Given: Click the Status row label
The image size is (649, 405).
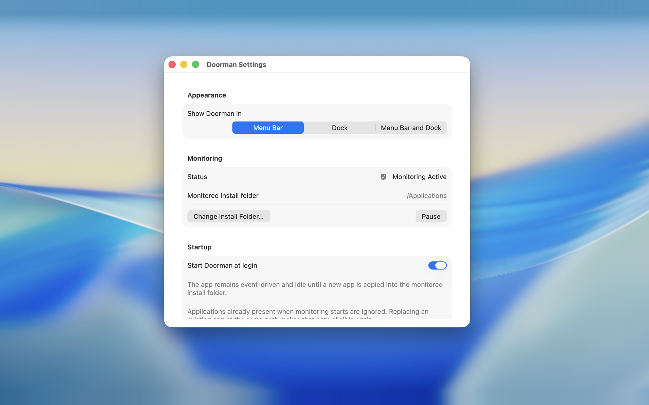Looking at the screenshot, I should coord(197,177).
